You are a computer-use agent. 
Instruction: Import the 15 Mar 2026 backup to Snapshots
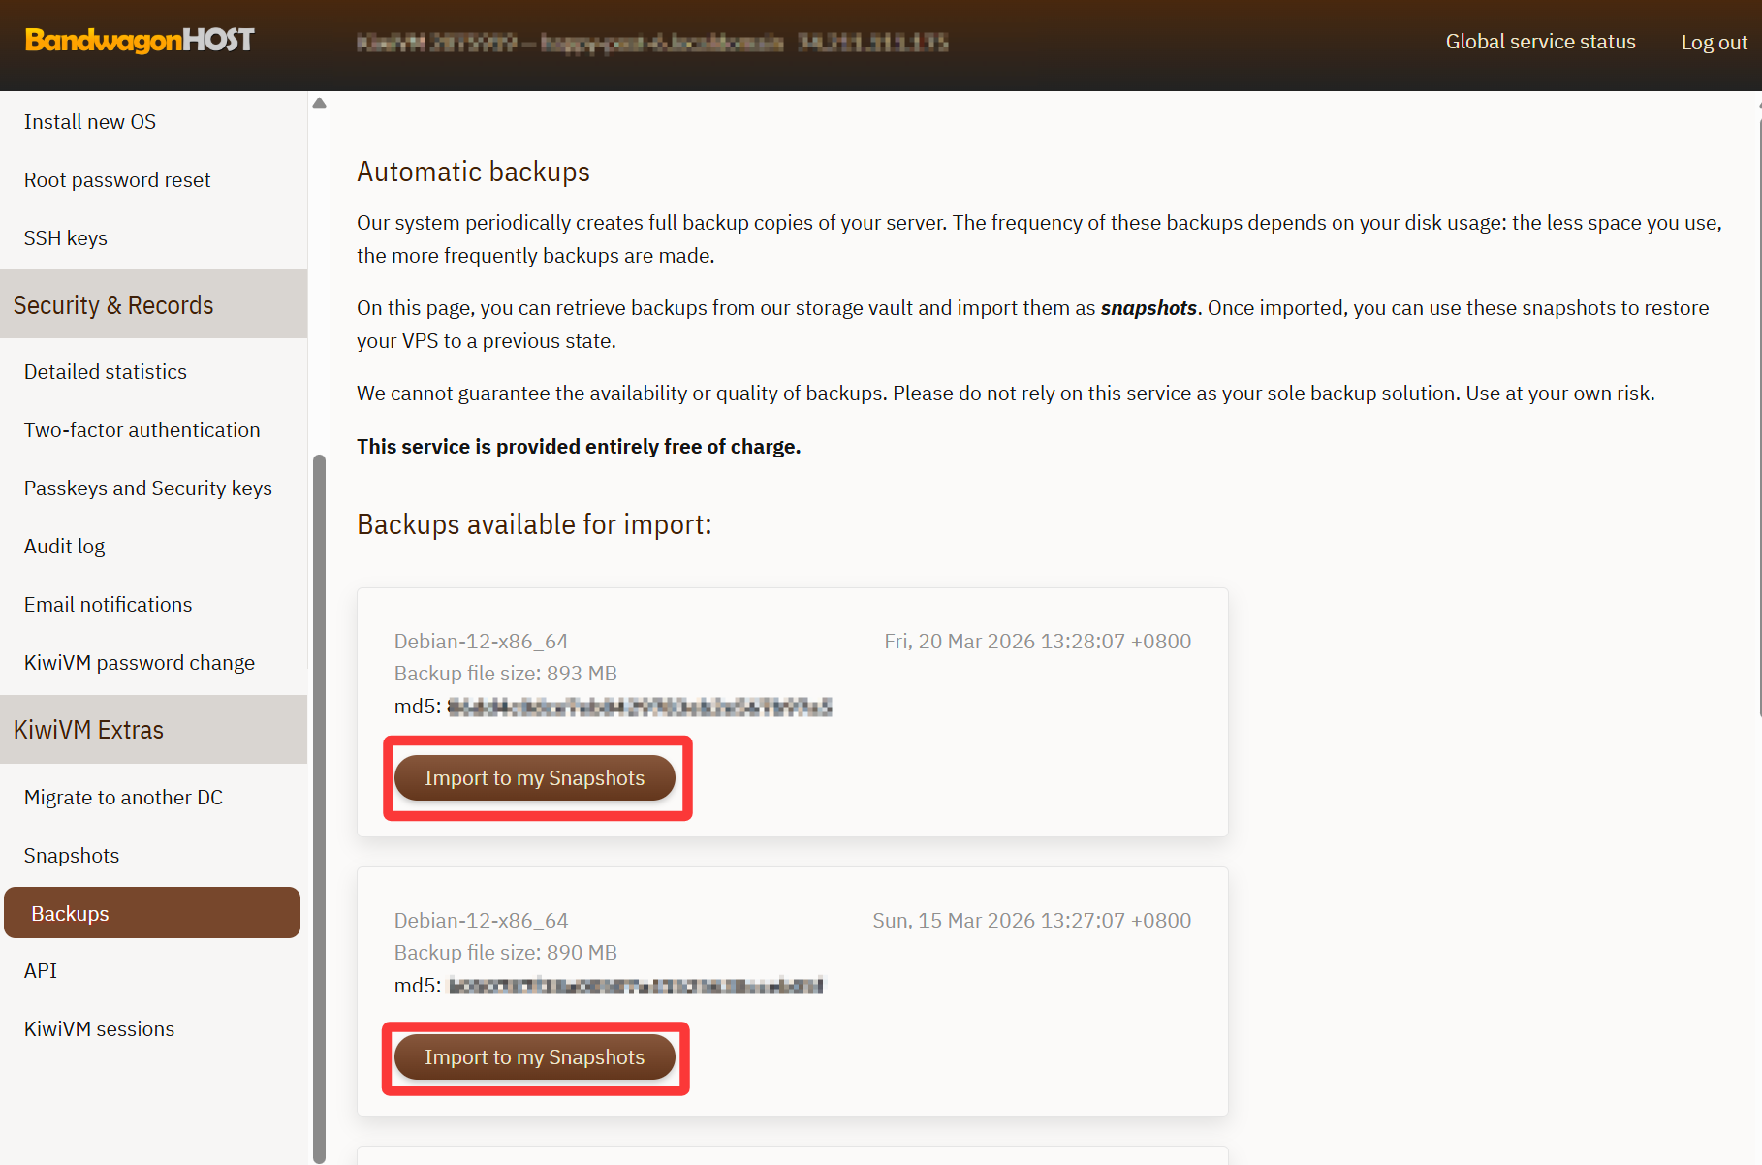[x=534, y=1057]
